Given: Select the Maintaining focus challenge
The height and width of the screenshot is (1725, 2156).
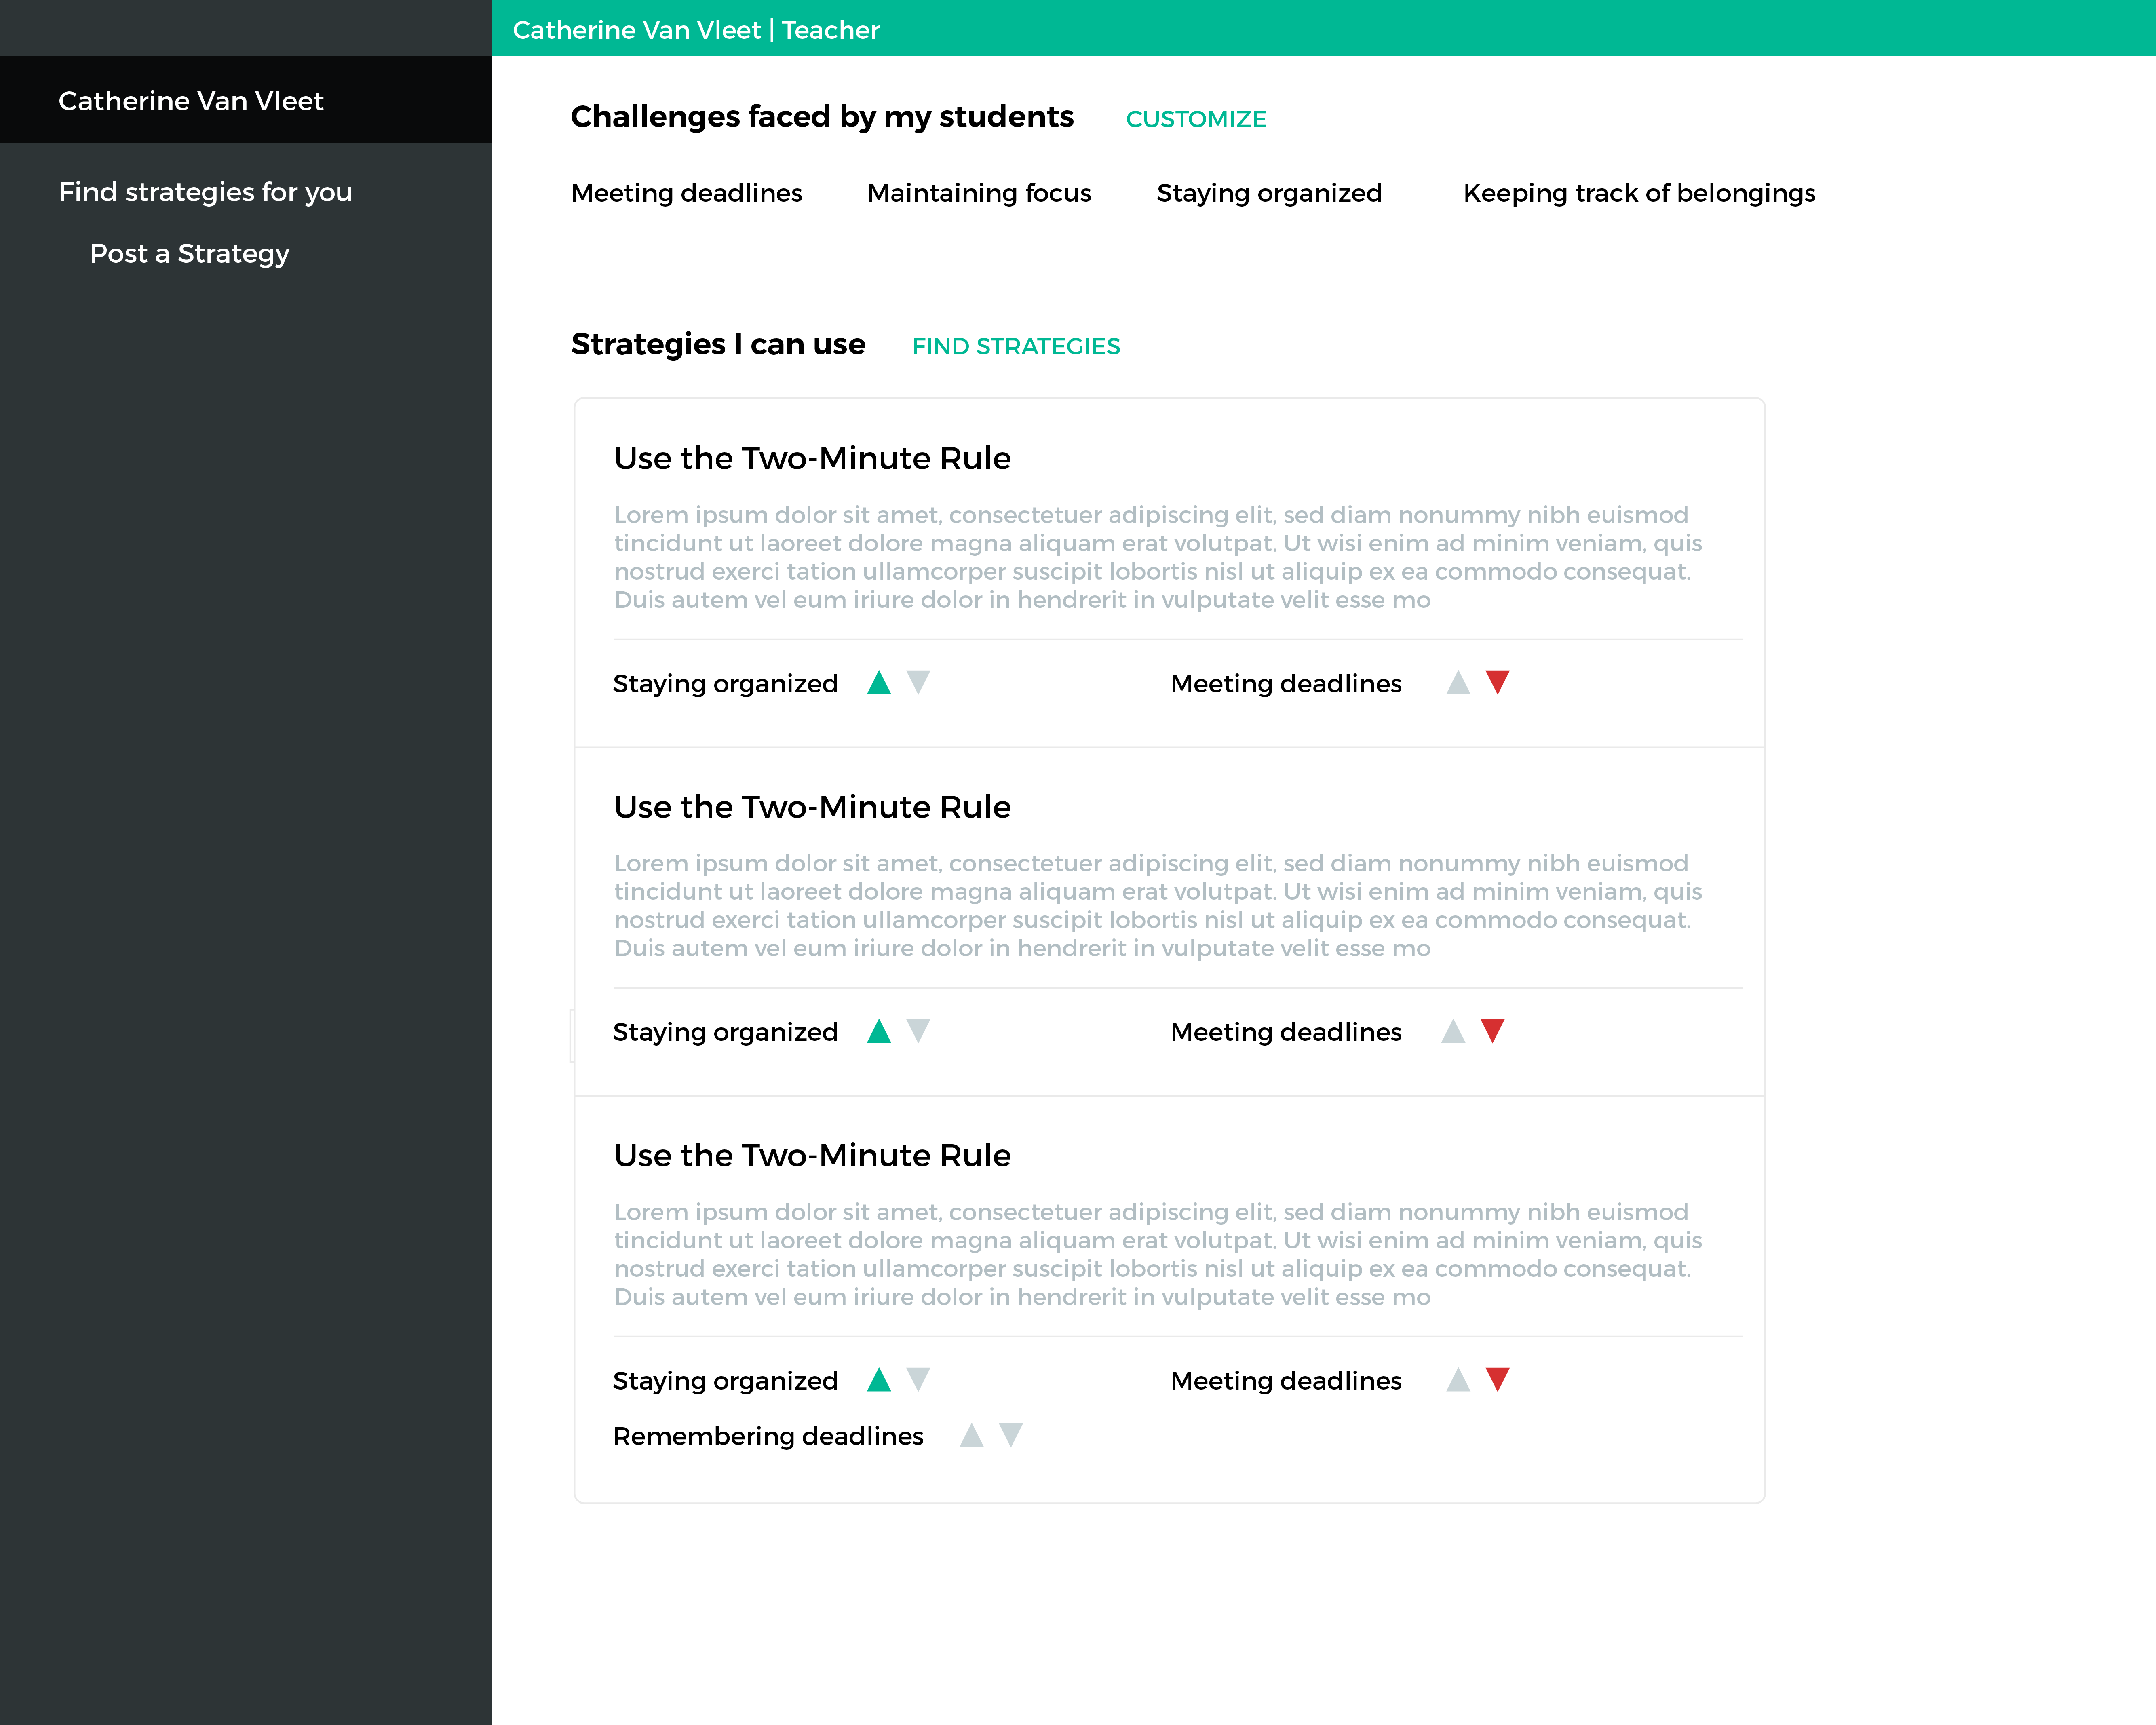Looking at the screenshot, I should [x=978, y=193].
